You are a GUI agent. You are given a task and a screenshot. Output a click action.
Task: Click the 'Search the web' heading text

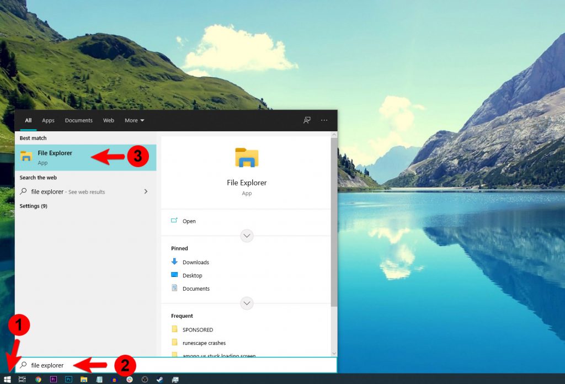point(38,178)
